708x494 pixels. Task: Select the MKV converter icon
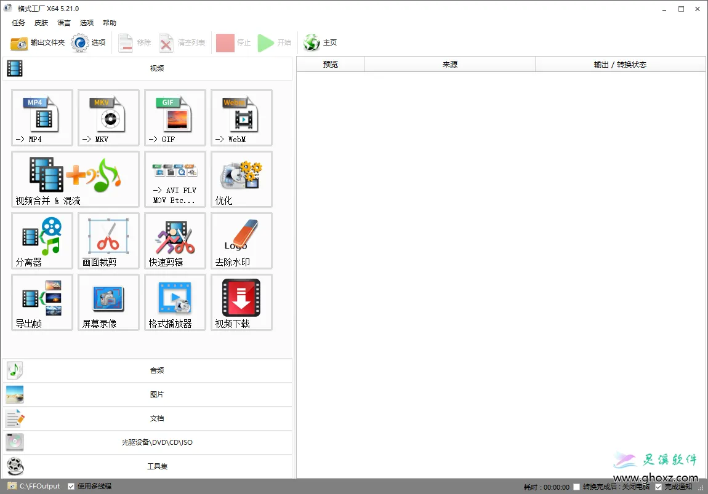coord(108,118)
